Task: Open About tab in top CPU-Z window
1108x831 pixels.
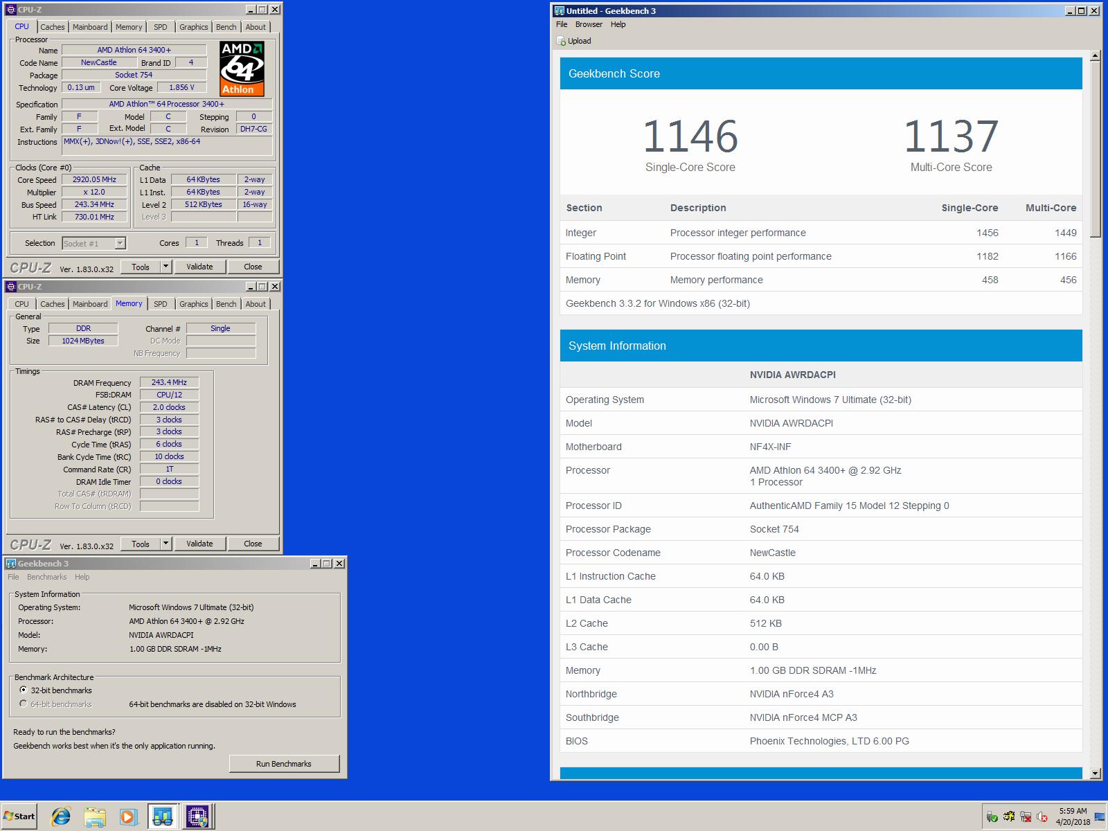Action: pos(256,27)
